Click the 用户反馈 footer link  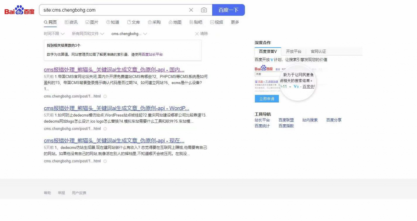79,193
